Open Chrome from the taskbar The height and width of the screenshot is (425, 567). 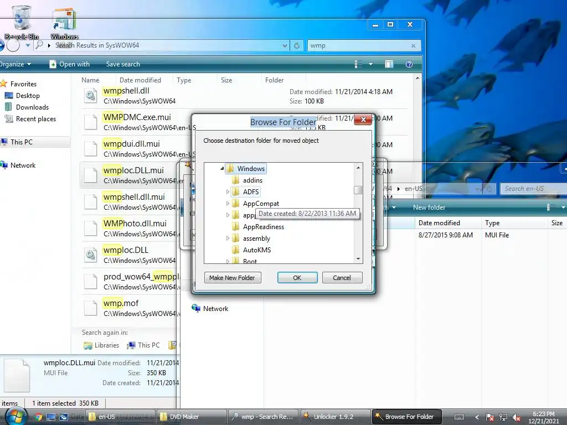click(x=39, y=417)
